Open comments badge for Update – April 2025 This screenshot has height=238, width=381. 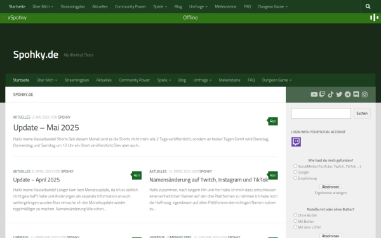[137, 175]
